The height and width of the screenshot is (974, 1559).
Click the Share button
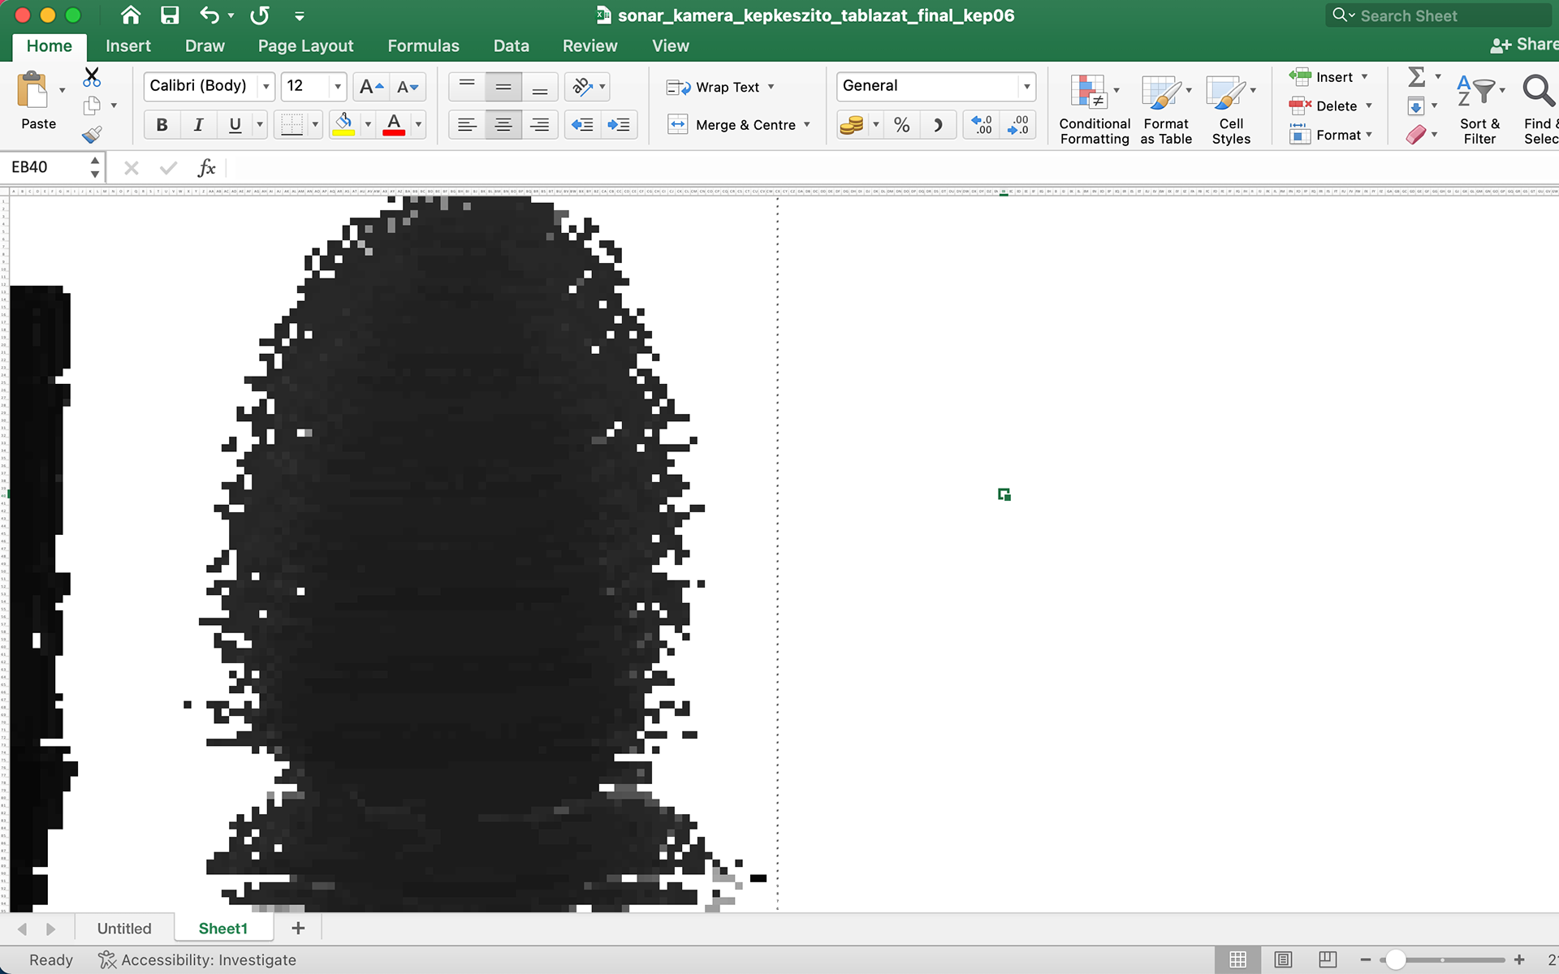[x=1524, y=45]
